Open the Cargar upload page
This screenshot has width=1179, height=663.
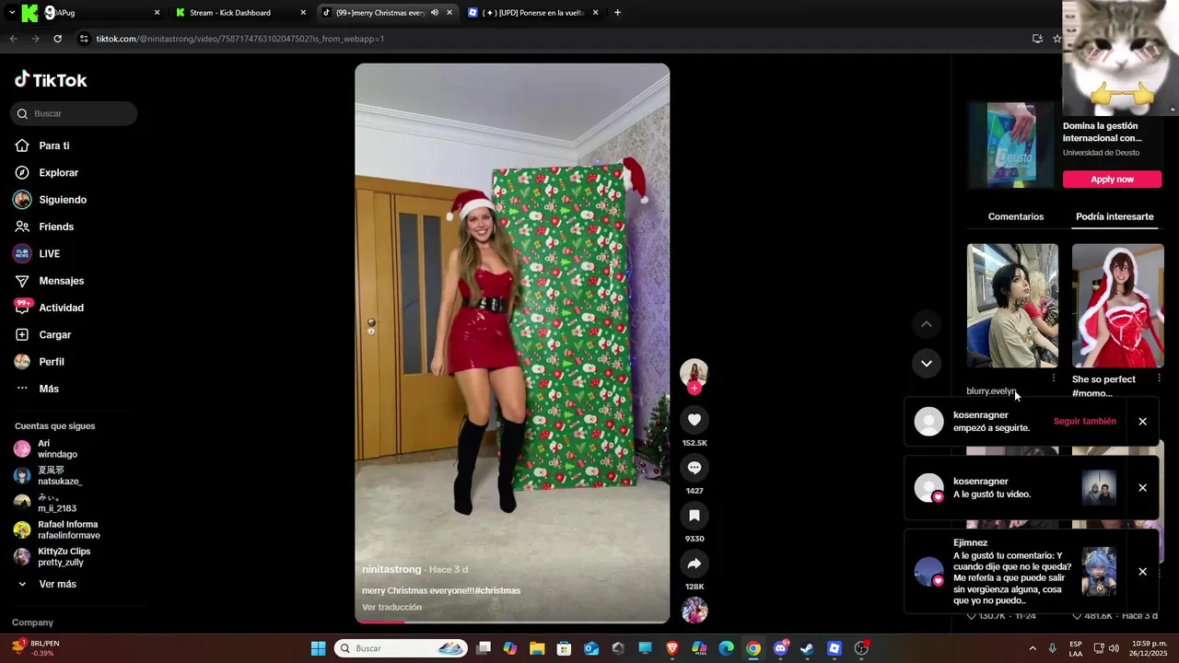click(43, 334)
